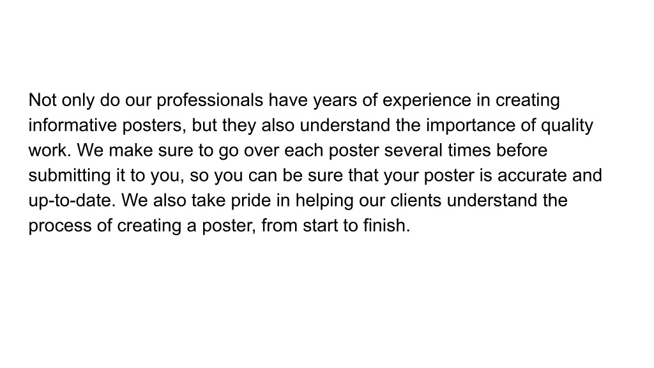The image size is (654, 368).
Task: Click the word "professionals" in the paragraph
Action: (209, 100)
